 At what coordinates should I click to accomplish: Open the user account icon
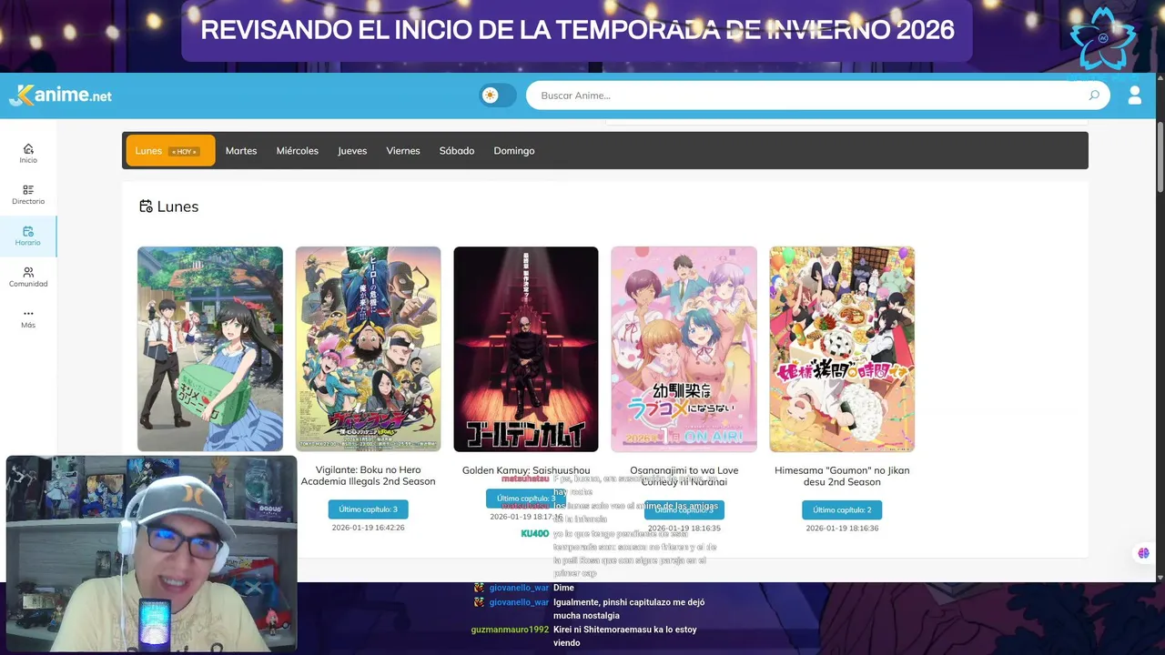(1135, 96)
